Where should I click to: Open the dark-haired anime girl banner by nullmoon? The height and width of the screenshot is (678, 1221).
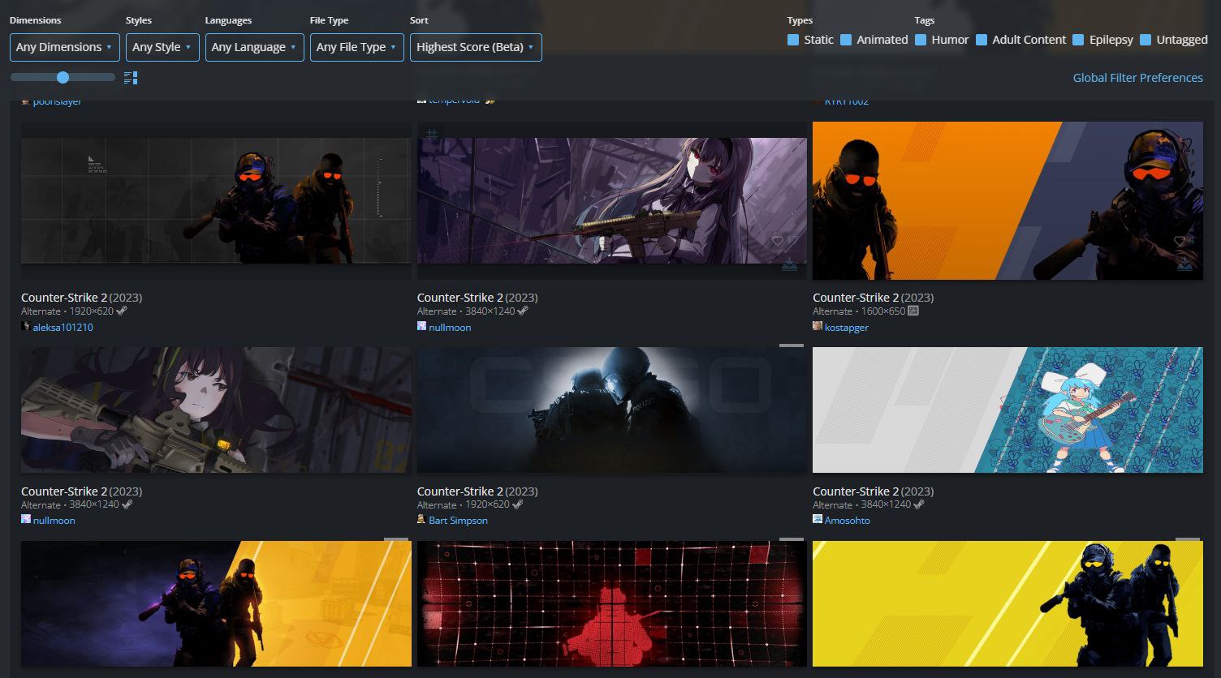pos(216,410)
